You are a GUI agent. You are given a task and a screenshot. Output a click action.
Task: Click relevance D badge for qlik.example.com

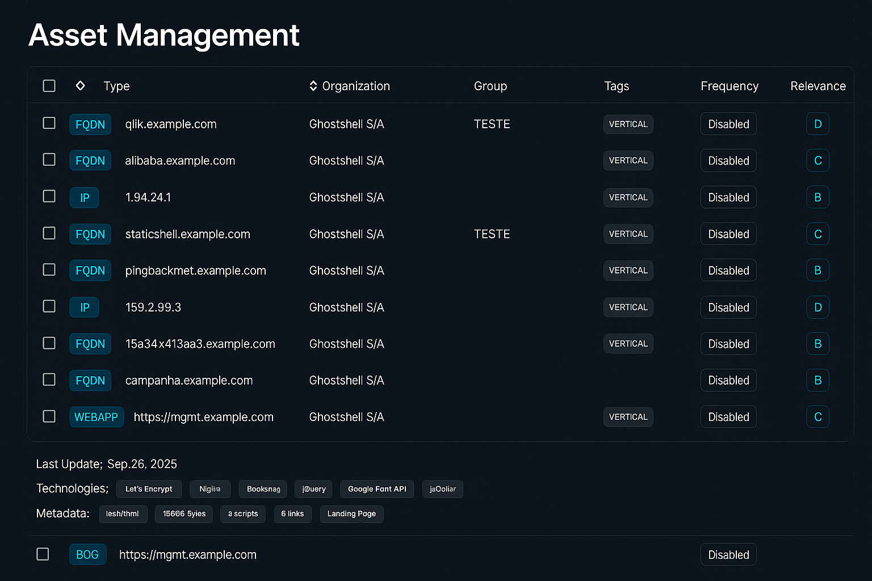[817, 124]
